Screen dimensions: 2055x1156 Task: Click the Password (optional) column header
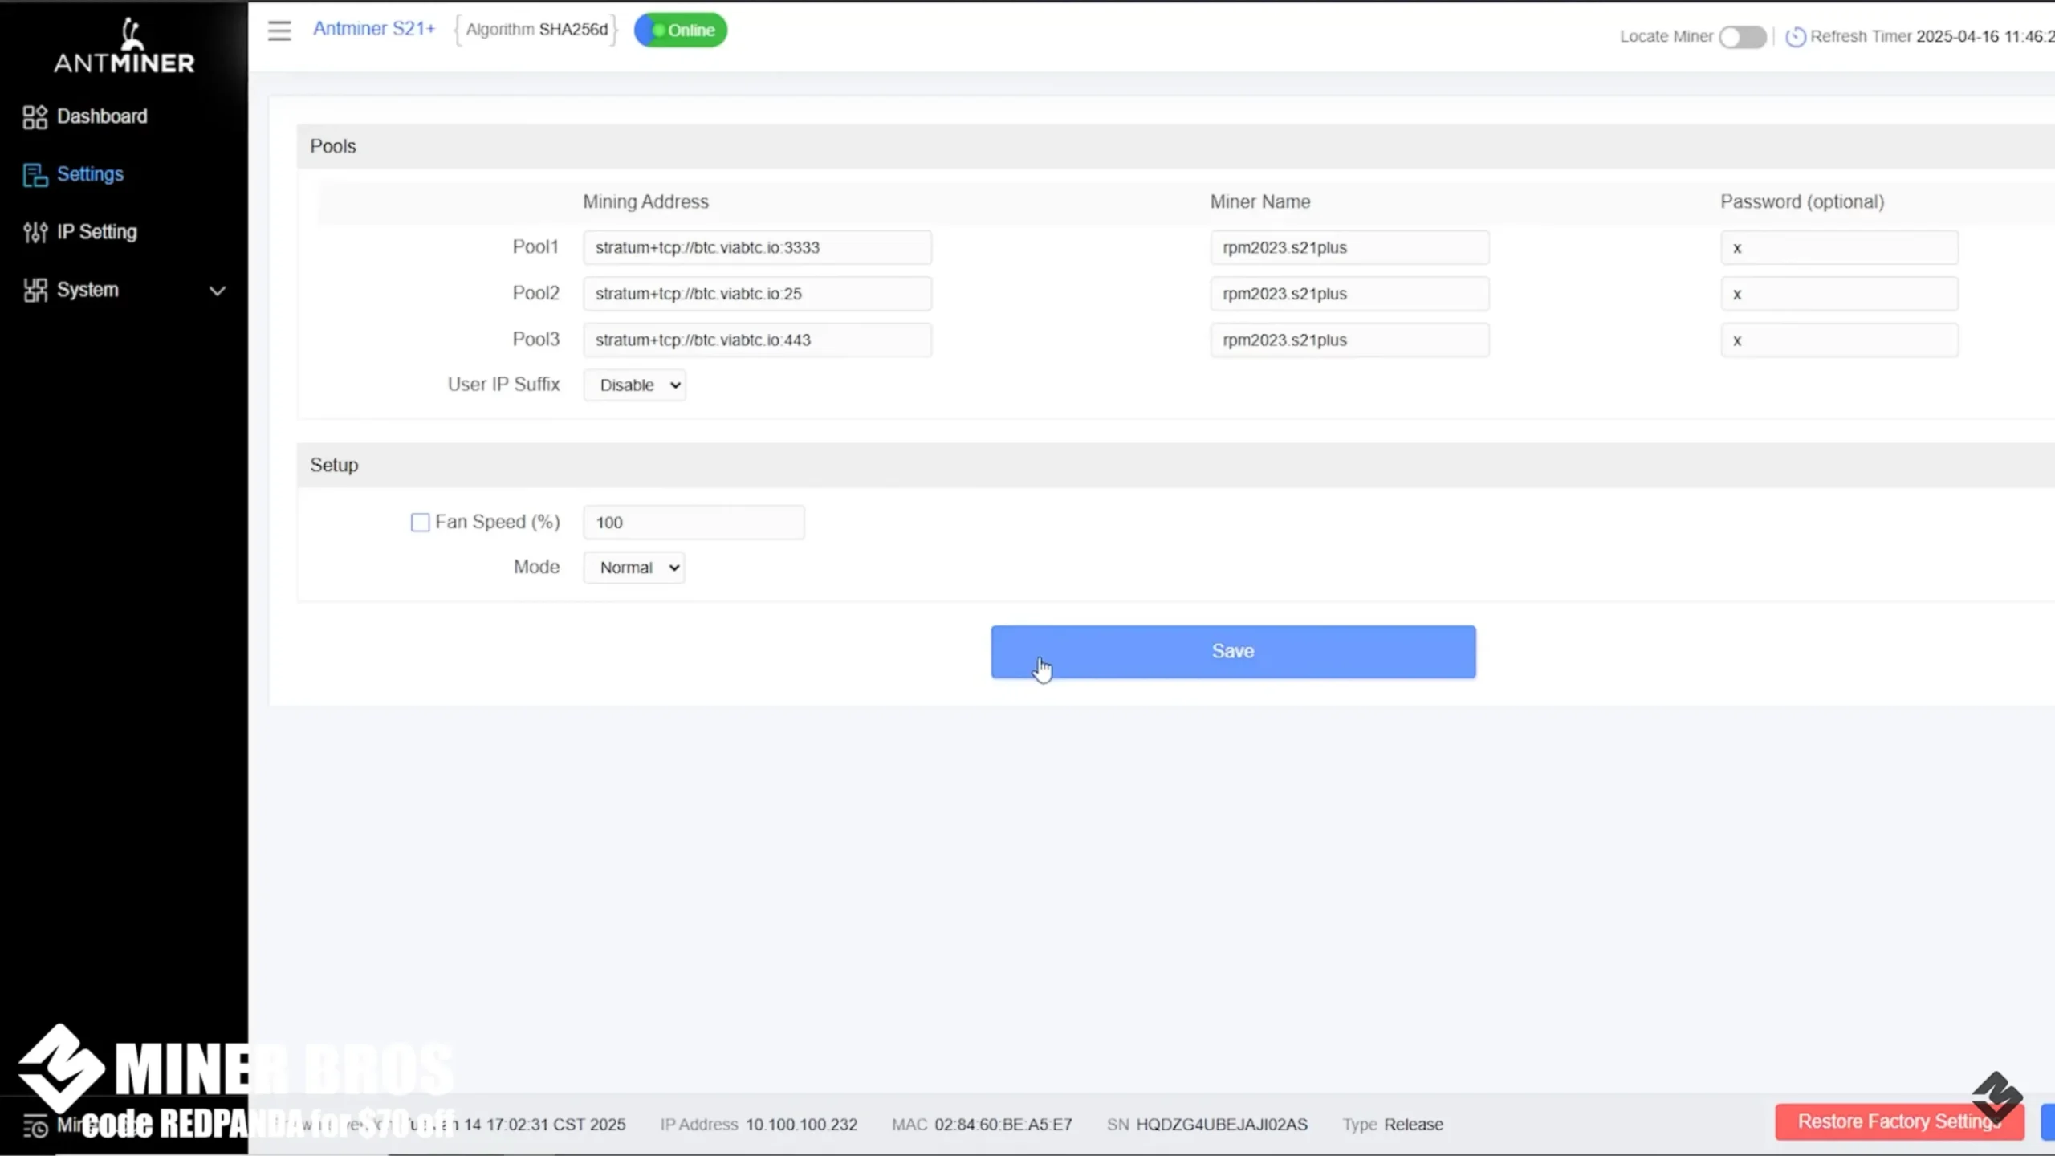click(1802, 201)
